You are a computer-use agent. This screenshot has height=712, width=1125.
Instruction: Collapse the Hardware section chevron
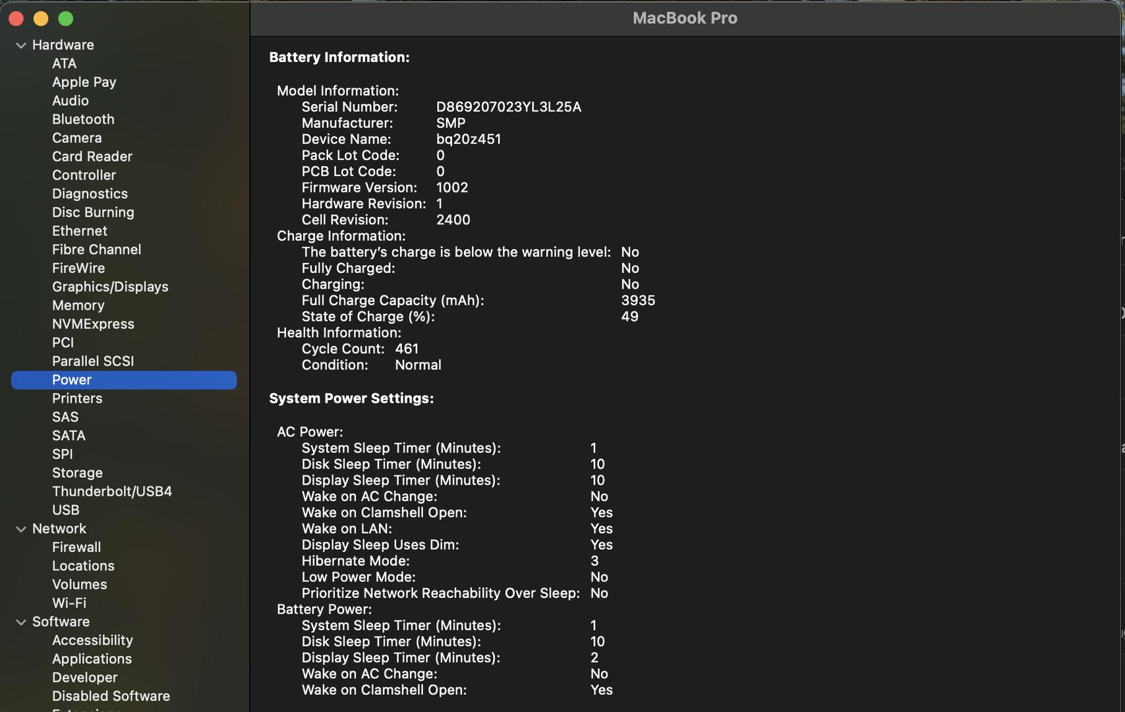[x=21, y=45]
